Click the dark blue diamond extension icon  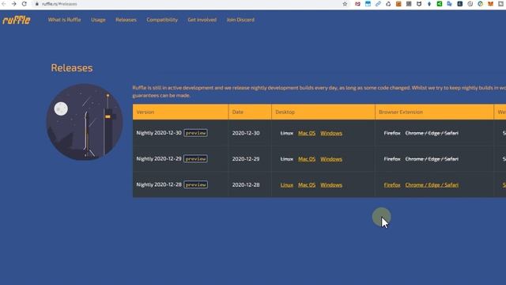[429, 4]
